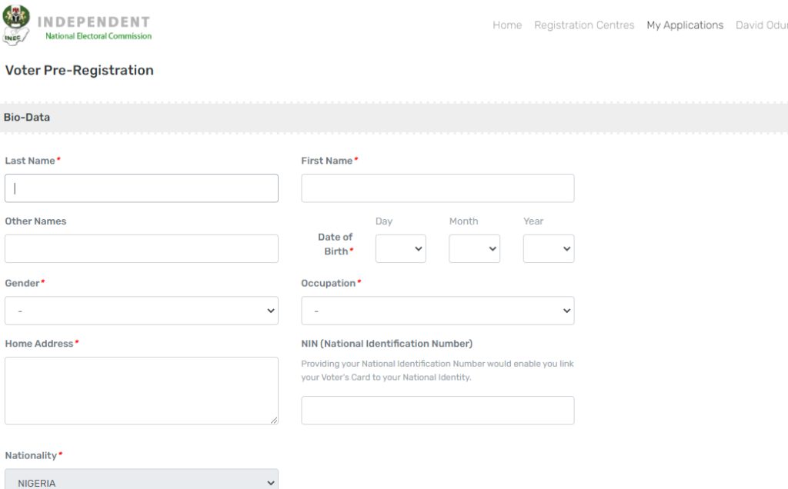Click the First Name input box
The image size is (788, 489).
(437, 188)
